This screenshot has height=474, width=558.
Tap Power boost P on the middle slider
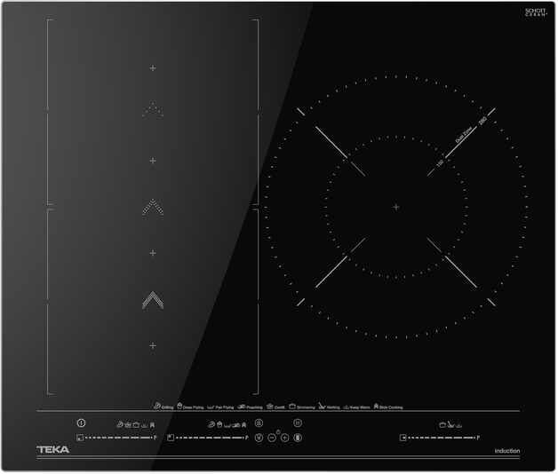click(x=247, y=438)
